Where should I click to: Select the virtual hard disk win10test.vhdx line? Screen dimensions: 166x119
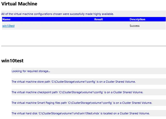click(x=81, y=113)
